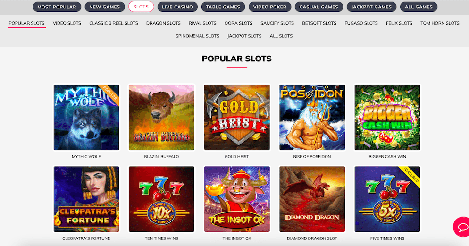Open the Cleopatra's Fortune game tile
The width and height of the screenshot is (469, 246).
pos(86,199)
